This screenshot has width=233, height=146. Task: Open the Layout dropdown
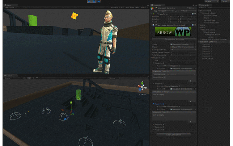(x=225, y=1)
